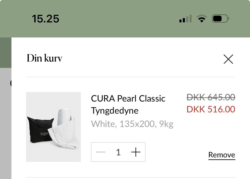The width and height of the screenshot is (250, 179).
Task: Tap the clipped page text beside cart drawer
Action: pos(10,83)
